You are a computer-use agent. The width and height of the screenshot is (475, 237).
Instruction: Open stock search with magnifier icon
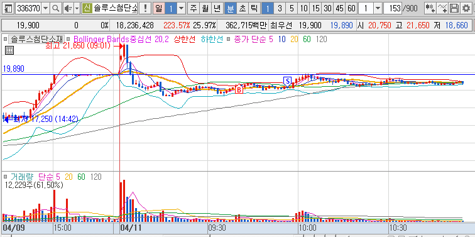(56, 8)
